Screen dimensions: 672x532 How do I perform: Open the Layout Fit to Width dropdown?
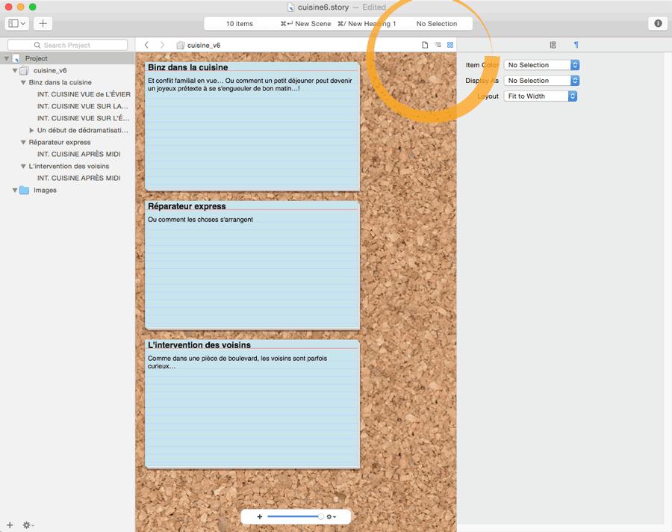541,96
